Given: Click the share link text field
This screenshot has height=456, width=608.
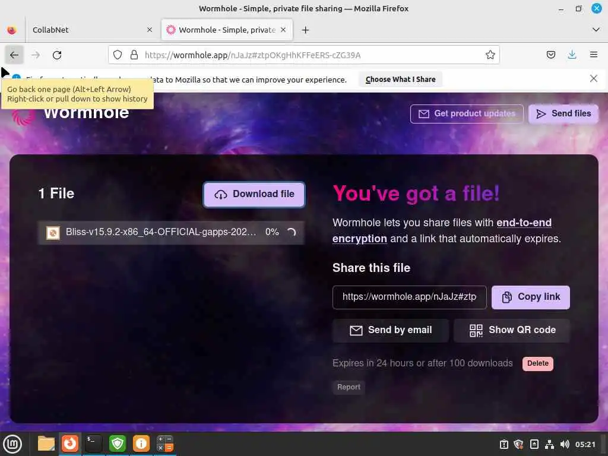Looking at the screenshot, I should (410, 297).
